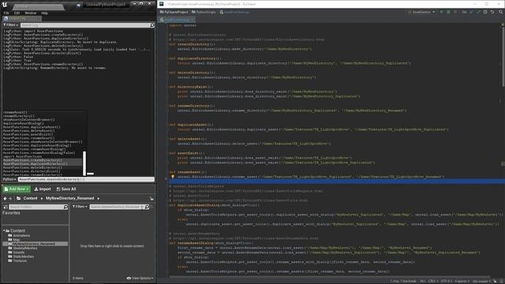Click the yellow intention lightbulb icon
The image size is (505, 284).
coord(173,177)
